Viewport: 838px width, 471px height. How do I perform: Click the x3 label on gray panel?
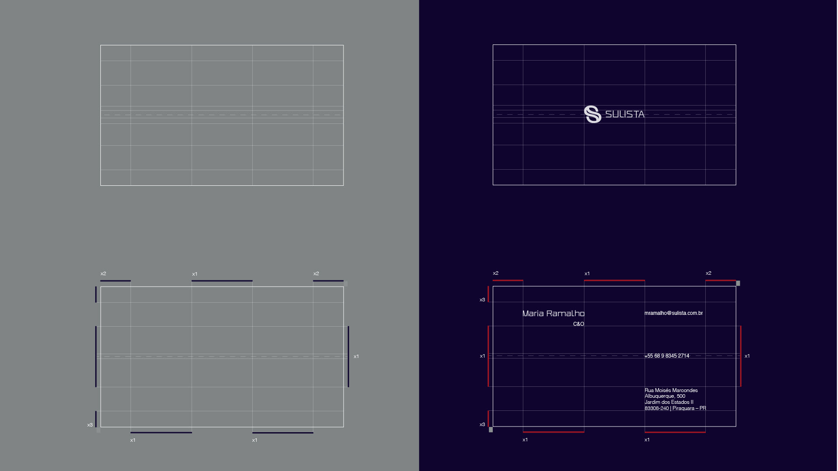[x=90, y=425]
